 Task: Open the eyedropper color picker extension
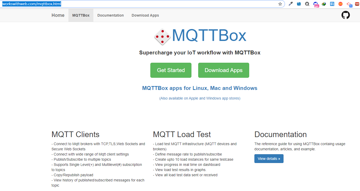(x=291, y=4)
